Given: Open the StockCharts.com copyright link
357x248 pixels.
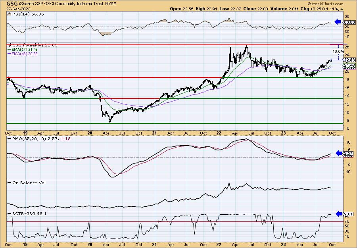Looking at the screenshot, I should (x=325, y=4).
